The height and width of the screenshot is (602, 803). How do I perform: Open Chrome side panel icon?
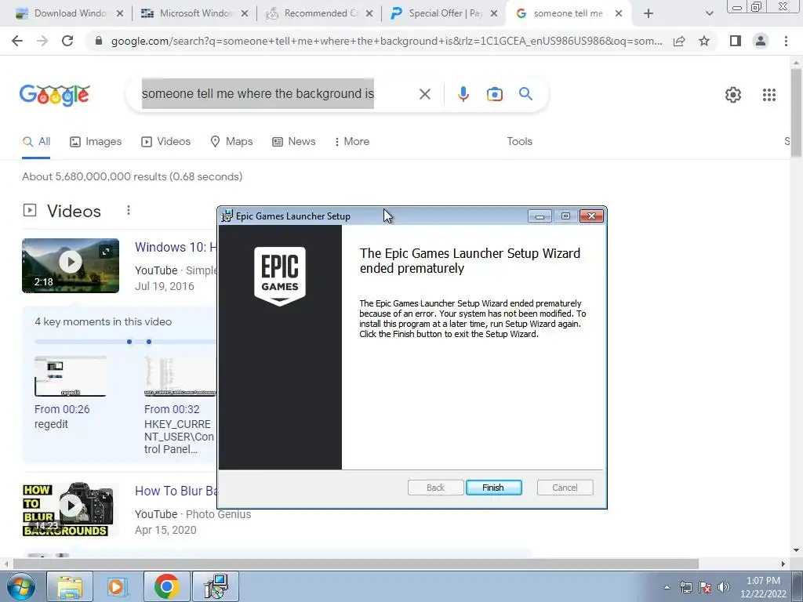tap(736, 41)
